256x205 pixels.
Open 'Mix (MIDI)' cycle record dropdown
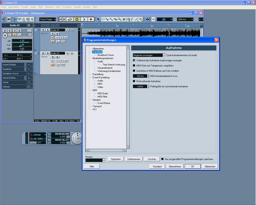coord(38,139)
